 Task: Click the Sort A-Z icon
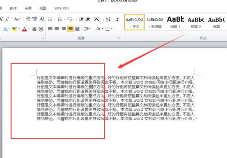108,19
